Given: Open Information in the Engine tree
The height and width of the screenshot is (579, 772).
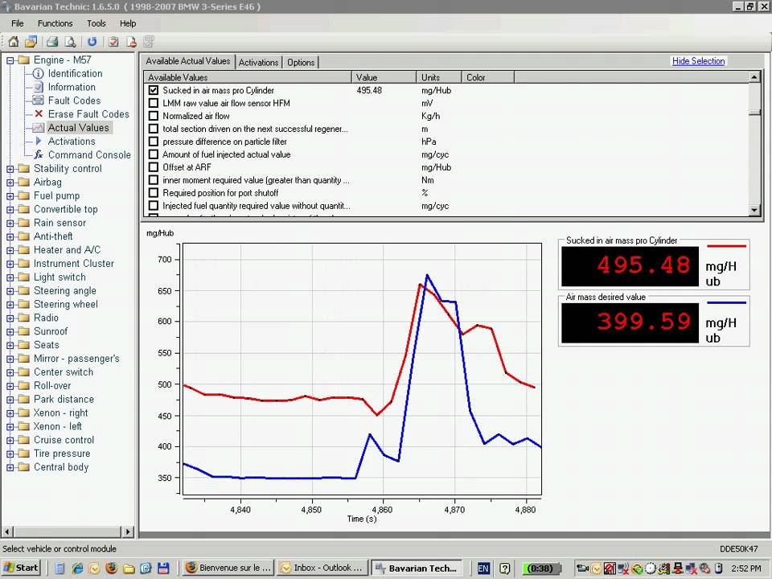Looking at the screenshot, I should pyautogui.click(x=72, y=87).
